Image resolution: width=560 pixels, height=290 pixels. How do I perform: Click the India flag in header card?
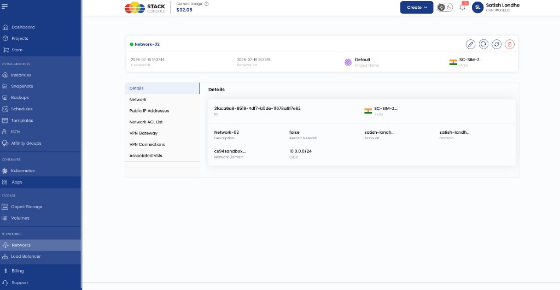coord(453,62)
